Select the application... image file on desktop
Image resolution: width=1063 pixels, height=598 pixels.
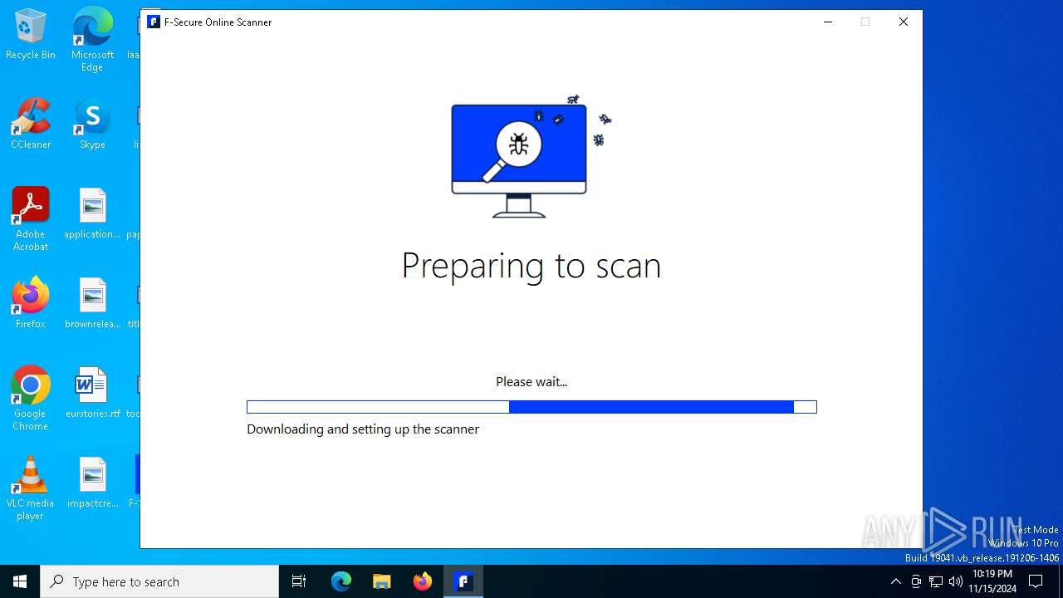coord(92,213)
